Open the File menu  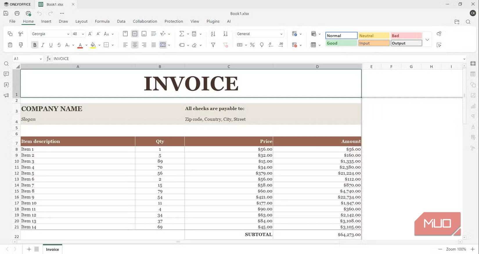[x=12, y=21]
